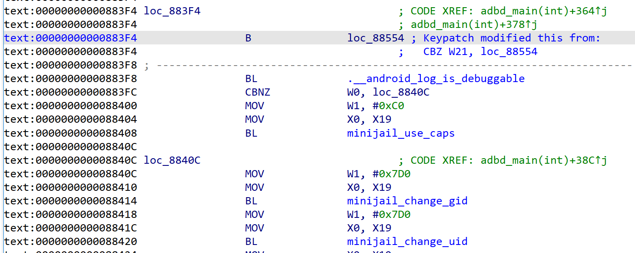635x253 pixels.
Task: Select 'X0, X19' operands at address 000000000008841C
Action: point(369,228)
